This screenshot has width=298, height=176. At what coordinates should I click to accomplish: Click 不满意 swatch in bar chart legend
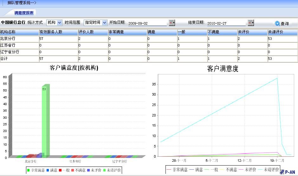point(73,170)
